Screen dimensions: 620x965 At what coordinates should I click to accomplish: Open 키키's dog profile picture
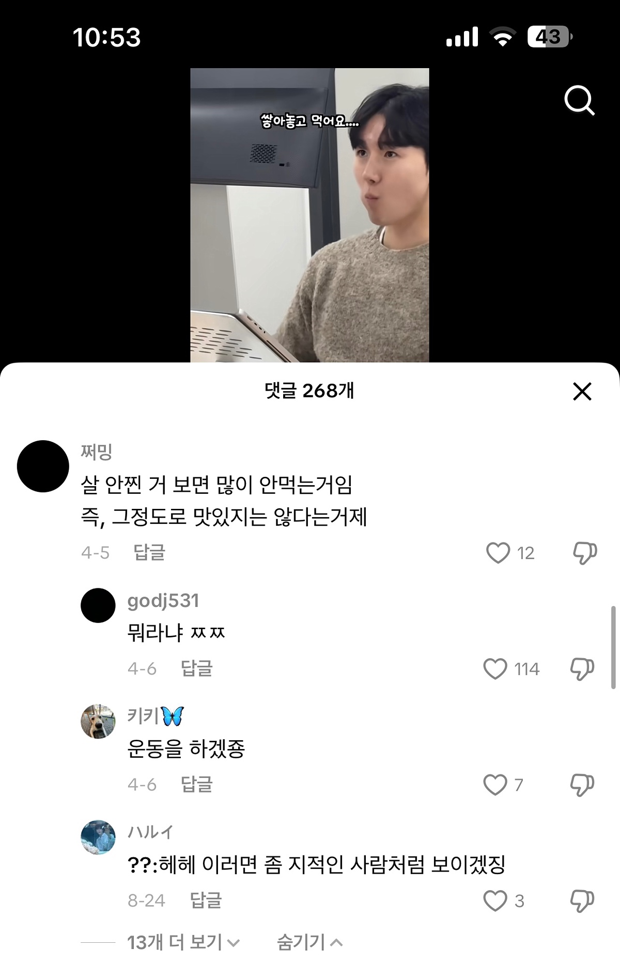coord(98,721)
